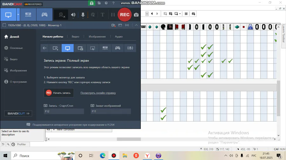Capture a screenshot with camera icon

pos(136,15)
